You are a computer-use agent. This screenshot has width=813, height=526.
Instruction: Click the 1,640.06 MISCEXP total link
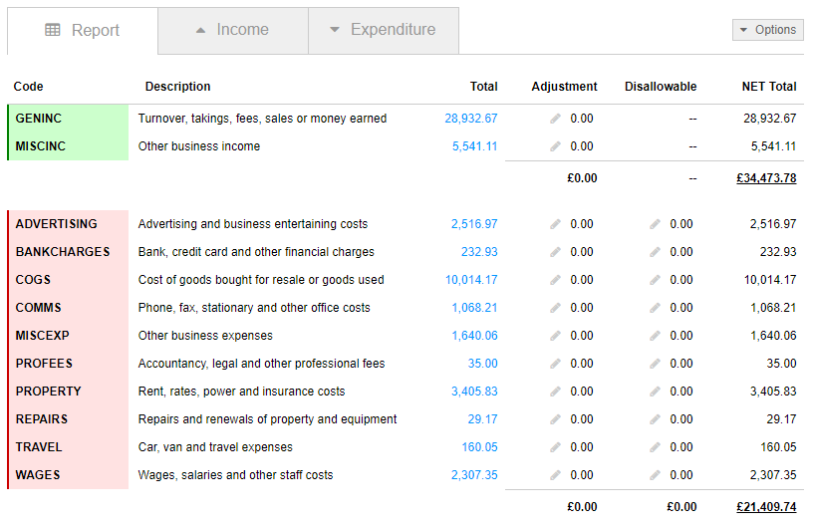click(474, 336)
